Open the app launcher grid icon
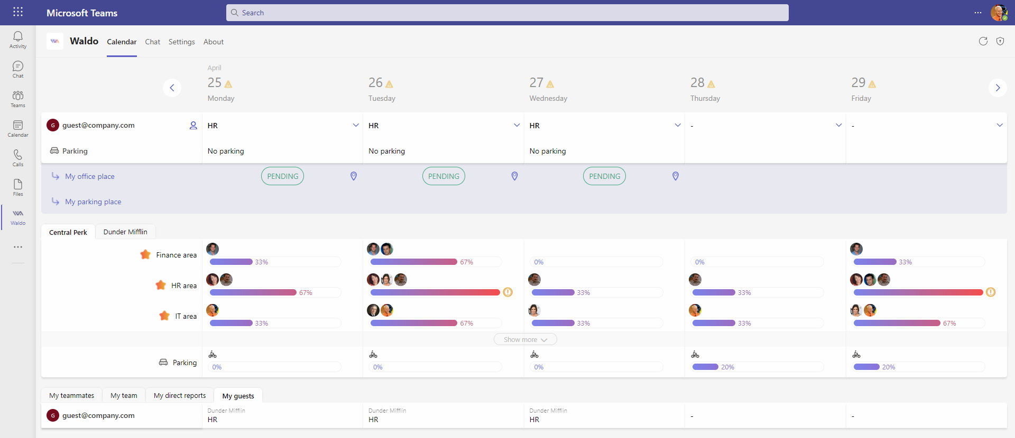The height and width of the screenshot is (438, 1015). coord(18,12)
